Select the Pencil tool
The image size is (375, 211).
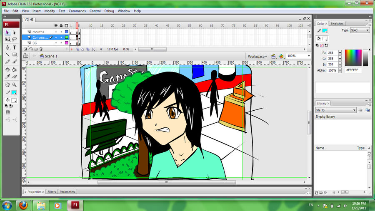7,62
